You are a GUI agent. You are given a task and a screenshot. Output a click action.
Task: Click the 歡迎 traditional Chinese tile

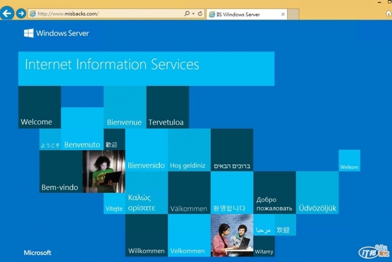(x=115, y=139)
